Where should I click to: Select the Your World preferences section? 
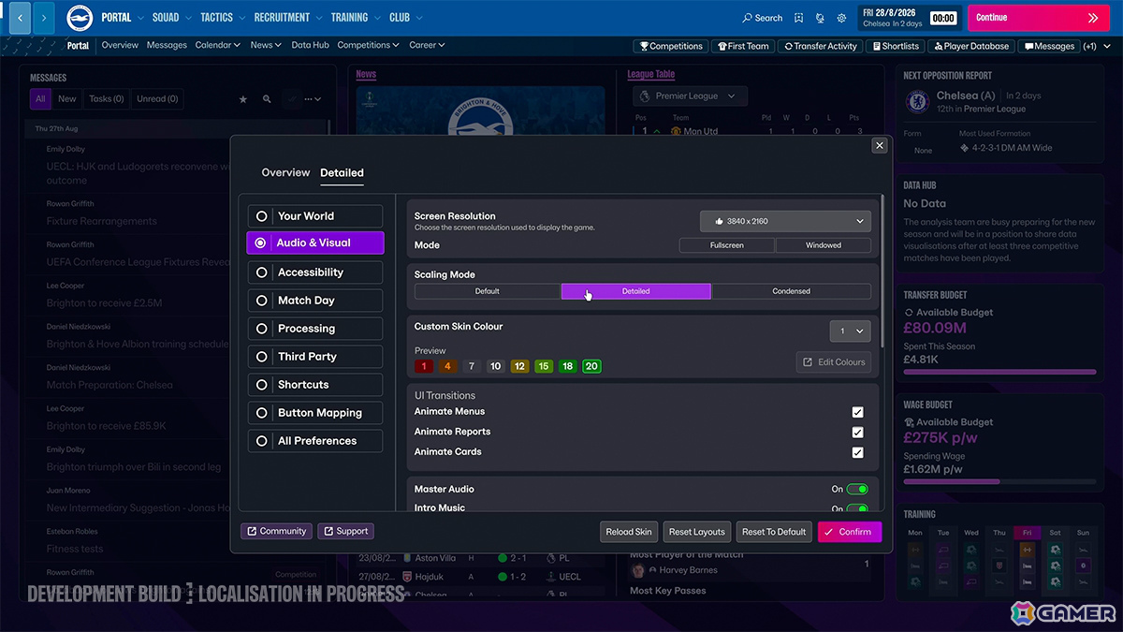tap(314, 216)
